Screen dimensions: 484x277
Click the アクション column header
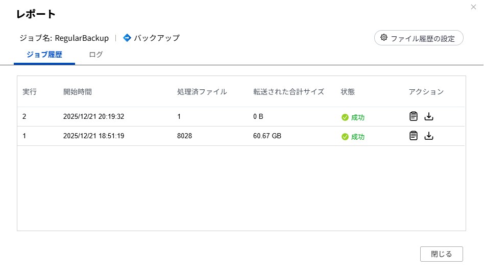coord(426,92)
